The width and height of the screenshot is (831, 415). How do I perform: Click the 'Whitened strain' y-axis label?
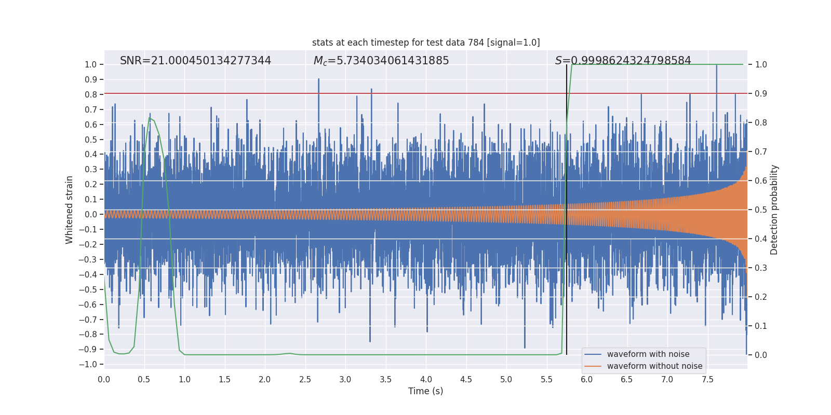pos(70,210)
